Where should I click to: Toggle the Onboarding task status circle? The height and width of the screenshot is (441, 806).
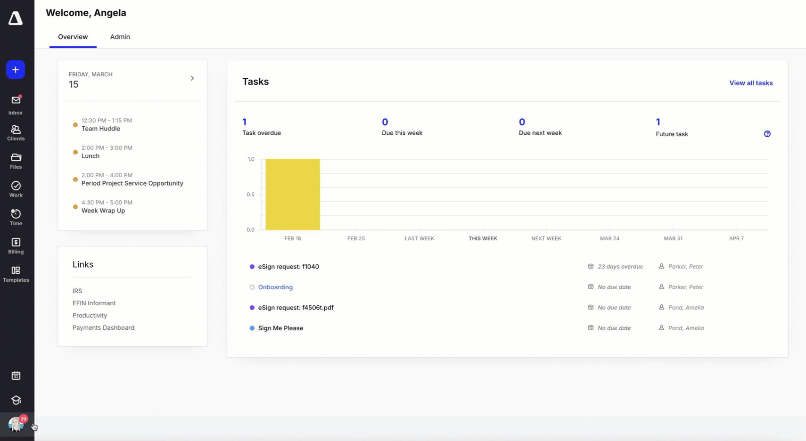[x=252, y=287]
